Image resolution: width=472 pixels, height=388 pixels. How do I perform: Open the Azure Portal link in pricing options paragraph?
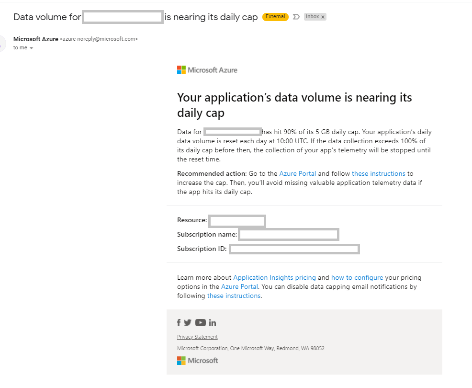pos(239,286)
